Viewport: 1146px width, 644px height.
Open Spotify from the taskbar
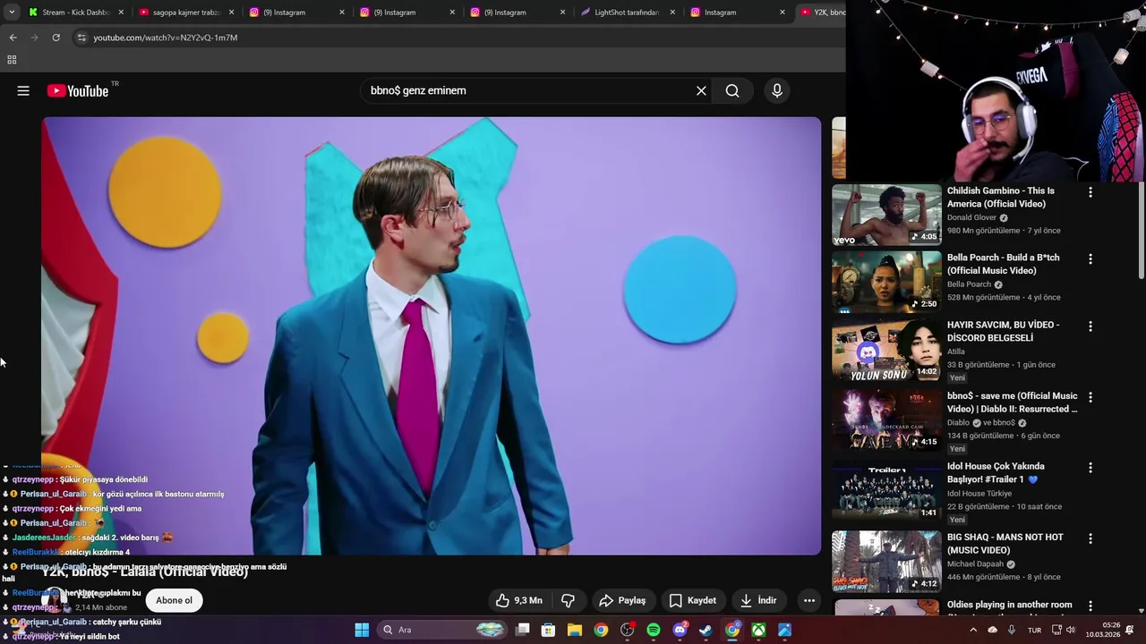point(654,630)
